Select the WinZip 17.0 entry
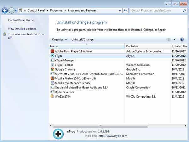 click(x=118, y=96)
